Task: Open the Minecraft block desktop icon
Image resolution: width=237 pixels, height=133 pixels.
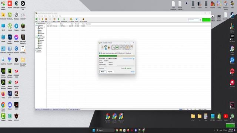Action: click(x=23, y=27)
